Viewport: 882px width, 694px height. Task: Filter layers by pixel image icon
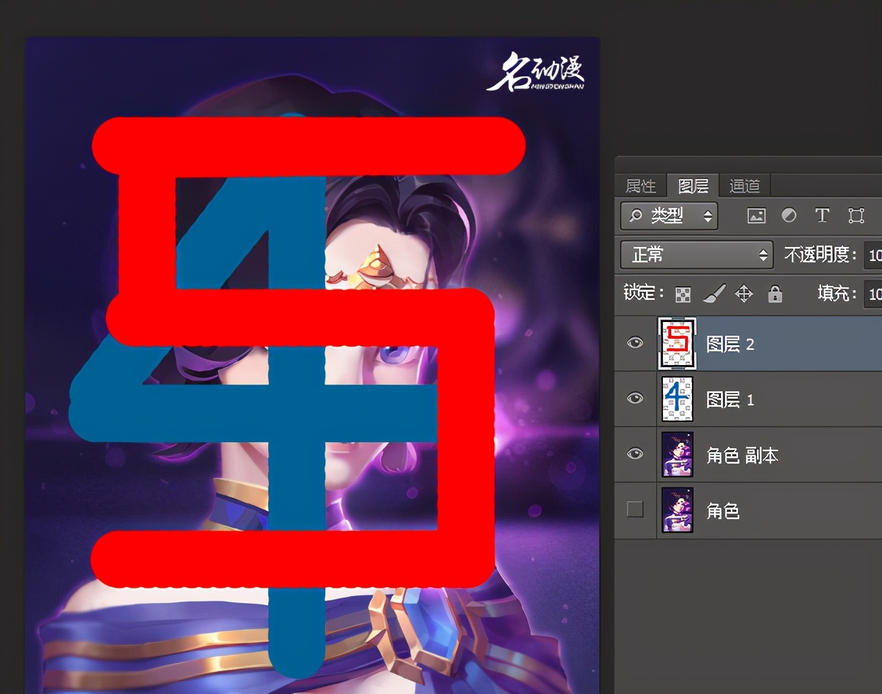[x=756, y=216]
